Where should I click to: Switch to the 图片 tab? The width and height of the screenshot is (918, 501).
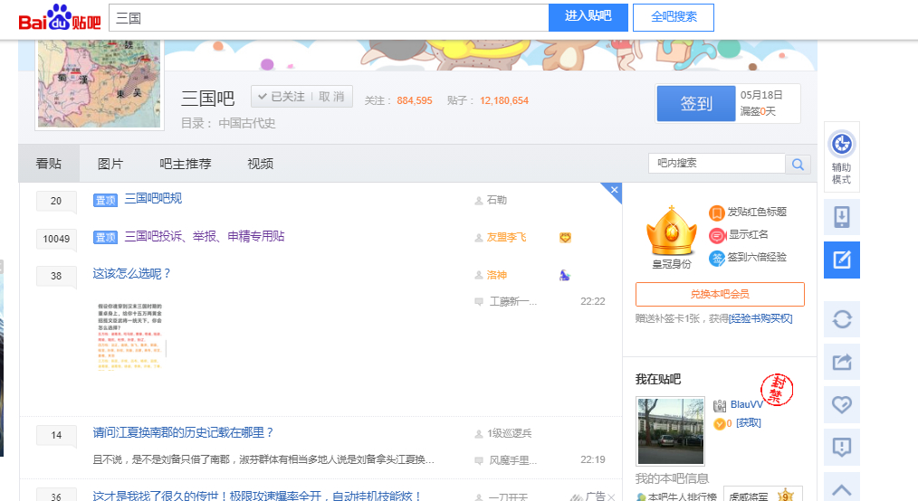coord(110,164)
